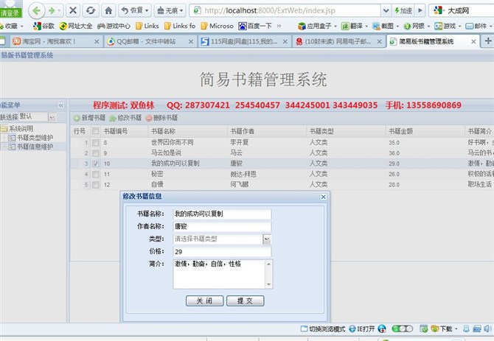Switch to the 网易电子邮 tab
This screenshot has width=494, height=341.
(x=337, y=41)
